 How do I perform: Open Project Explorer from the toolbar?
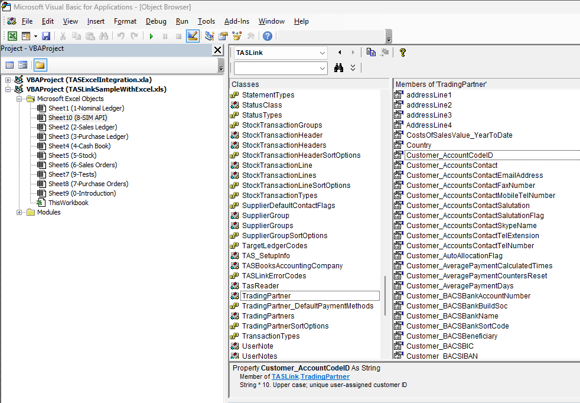(x=210, y=36)
